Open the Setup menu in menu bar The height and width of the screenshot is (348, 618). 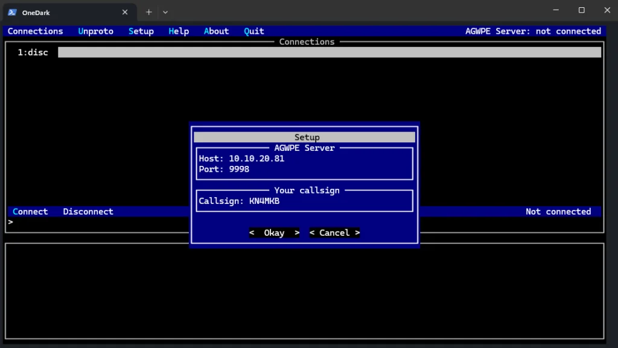click(x=141, y=31)
